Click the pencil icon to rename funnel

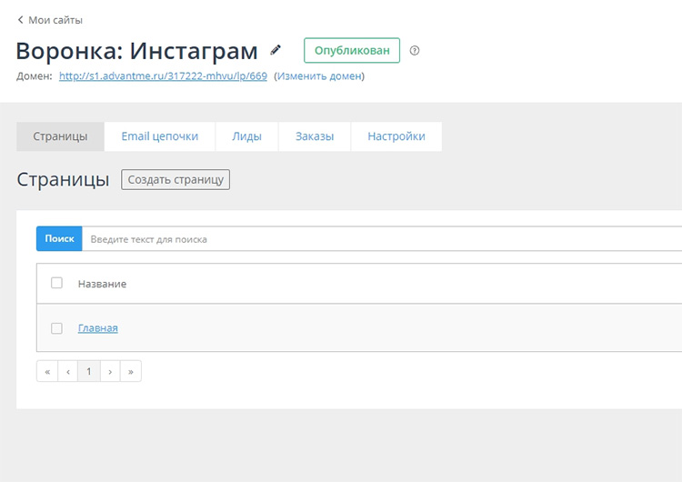coord(276,50)
